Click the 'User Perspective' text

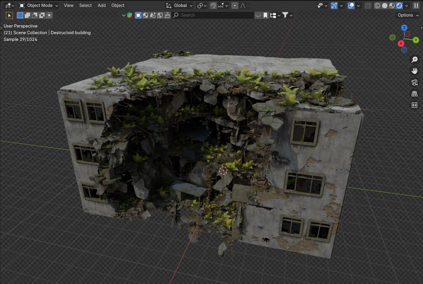click(x=21, y=26)
